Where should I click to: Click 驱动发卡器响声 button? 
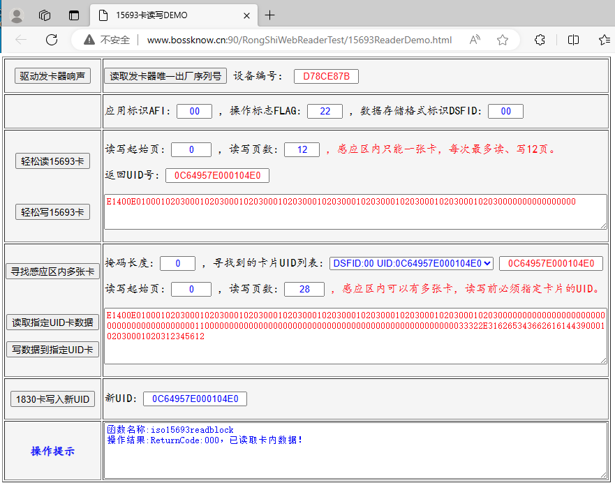[52, 75]
